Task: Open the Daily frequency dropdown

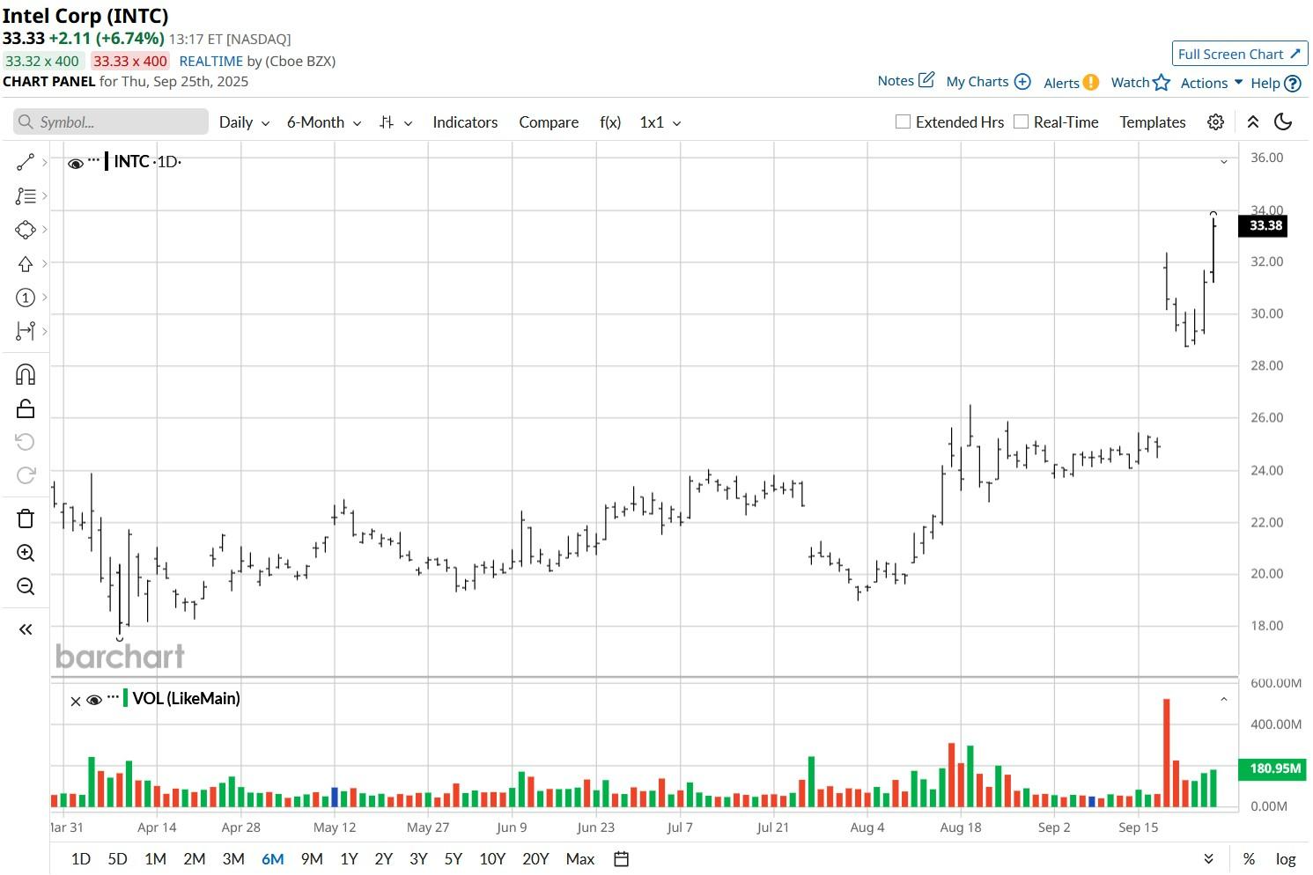Action: tap(244, 122)
